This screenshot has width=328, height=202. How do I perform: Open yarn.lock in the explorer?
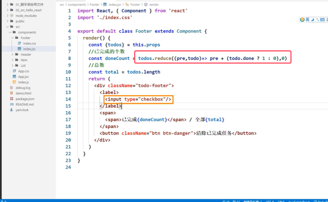[22, 110]
